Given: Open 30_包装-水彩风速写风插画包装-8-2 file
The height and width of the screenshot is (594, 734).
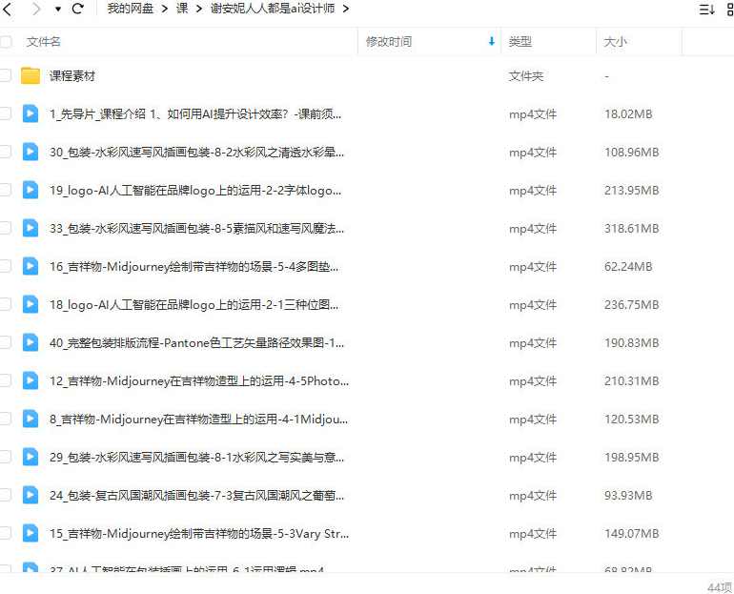Looking at the screenshot, I should pyautogui.click(x=196, y=153).
